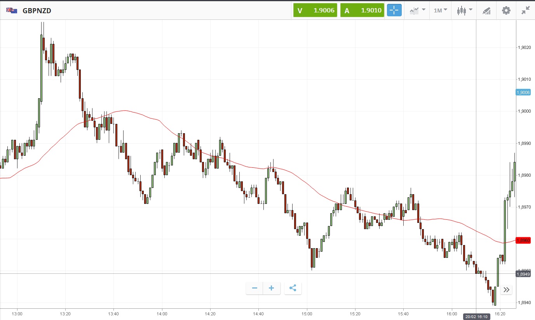Click the 1,9000 price axis label
Image resolution: width=535 pixels, height=320 pixels.
pyautogui.click(x=524, y=111)
